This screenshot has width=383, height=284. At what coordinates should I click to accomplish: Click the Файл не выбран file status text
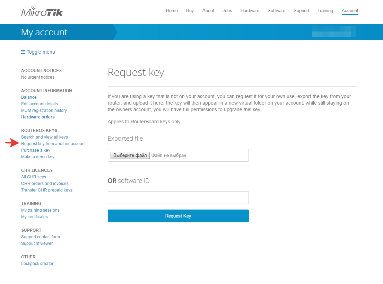coord(169,156)
